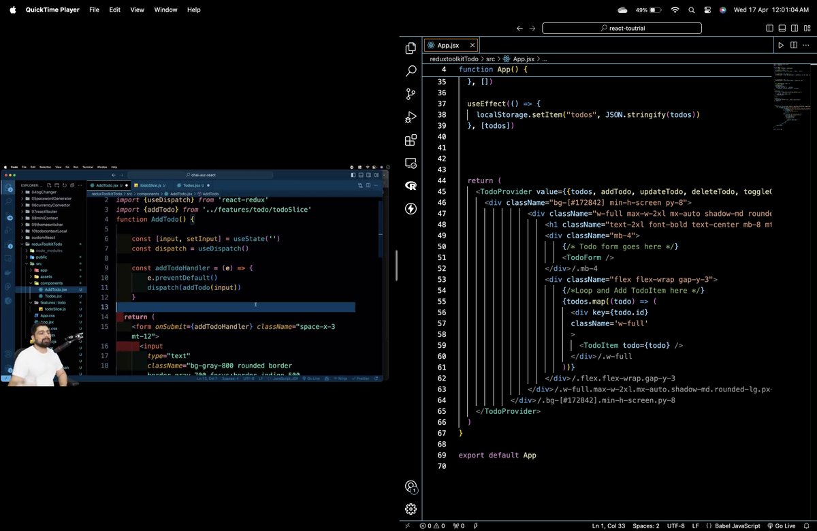This screenshot has width=817, height=531.
Task: Open the Manage gear in the activity bar
Action: point(411,509)
